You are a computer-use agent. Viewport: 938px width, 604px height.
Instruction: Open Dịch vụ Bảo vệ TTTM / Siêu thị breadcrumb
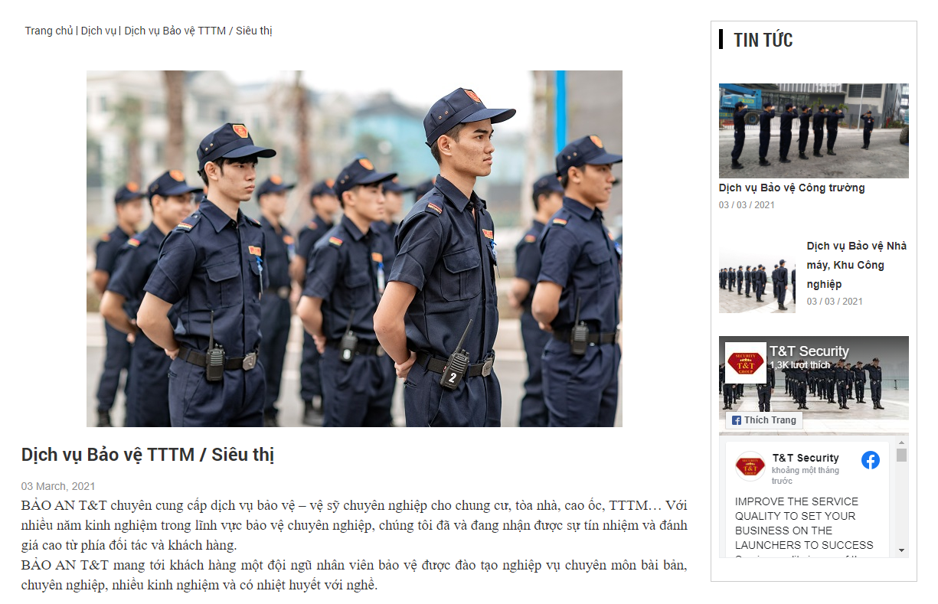click(x=198, y=31)
